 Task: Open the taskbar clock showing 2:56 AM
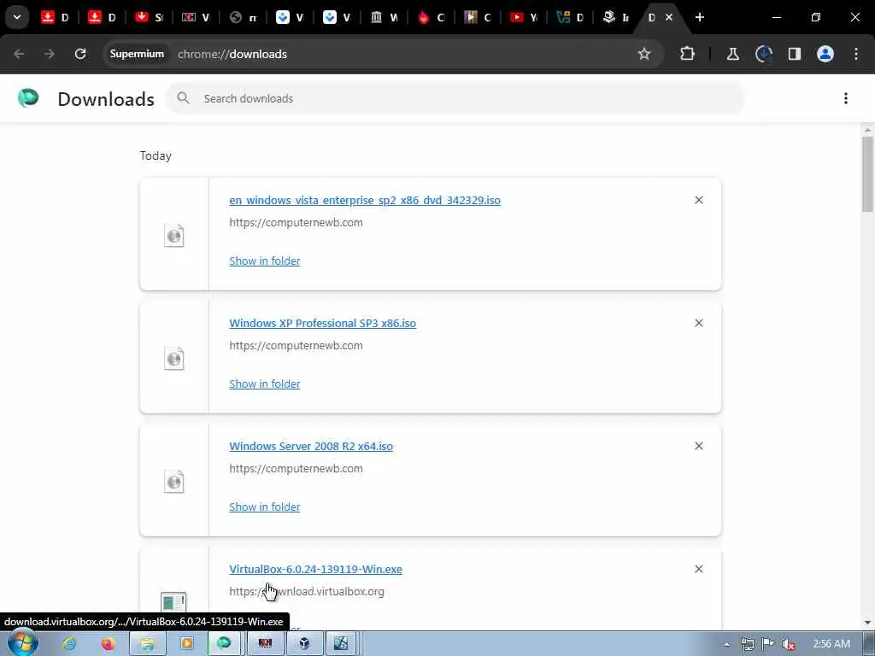pos(831,644)
